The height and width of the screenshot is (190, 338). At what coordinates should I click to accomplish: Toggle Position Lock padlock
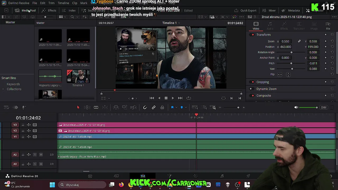(x=162, y=107)
